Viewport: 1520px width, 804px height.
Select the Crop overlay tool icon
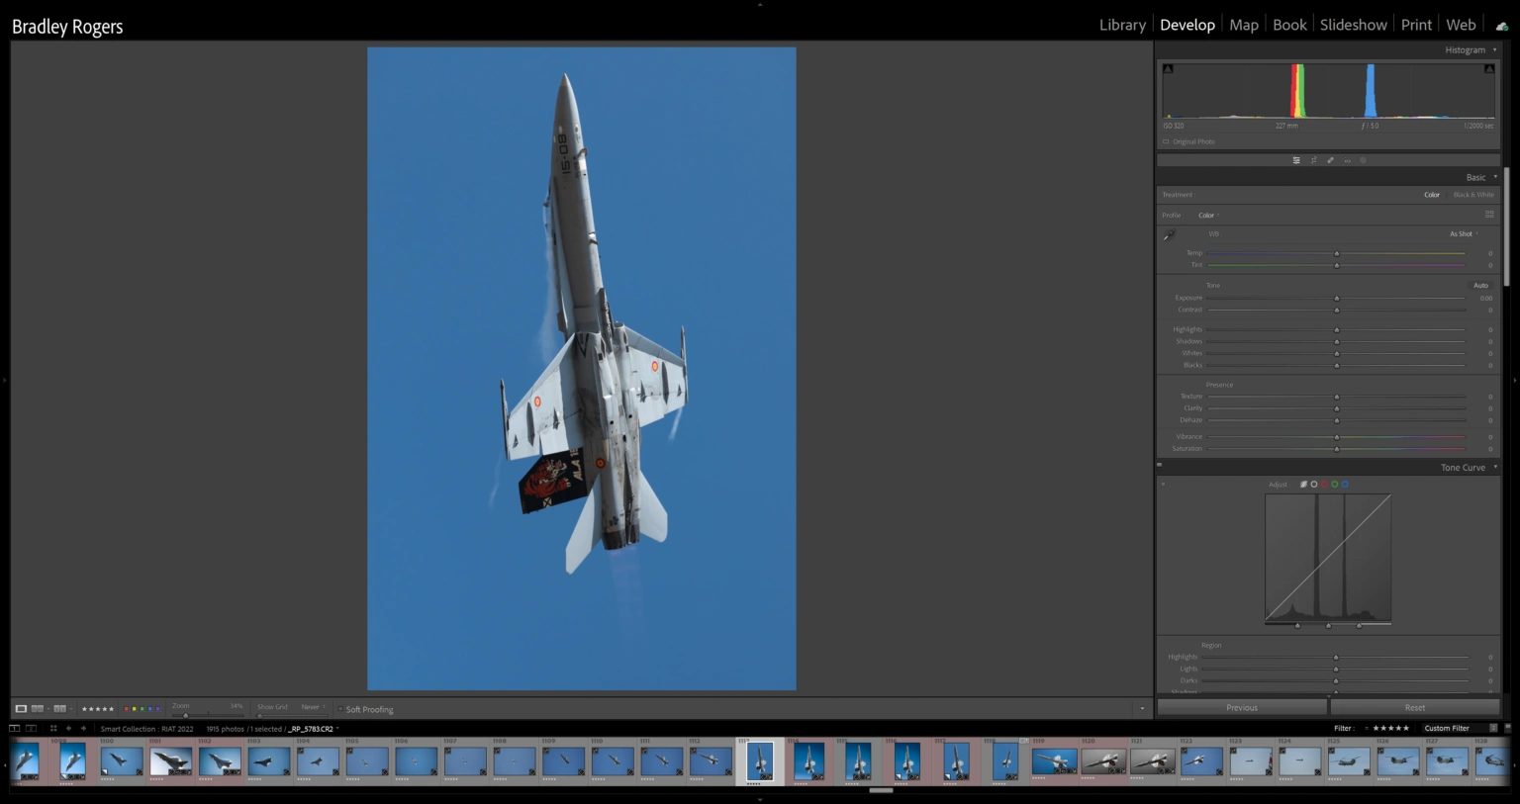point(1313,160)
